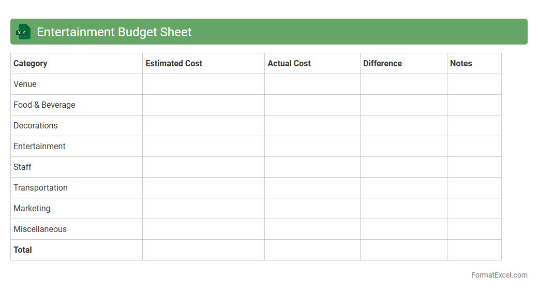The height and width of the screenshot is (290, 538).
Task: Click the Actual Cost column header
Action: click(289, 64)
